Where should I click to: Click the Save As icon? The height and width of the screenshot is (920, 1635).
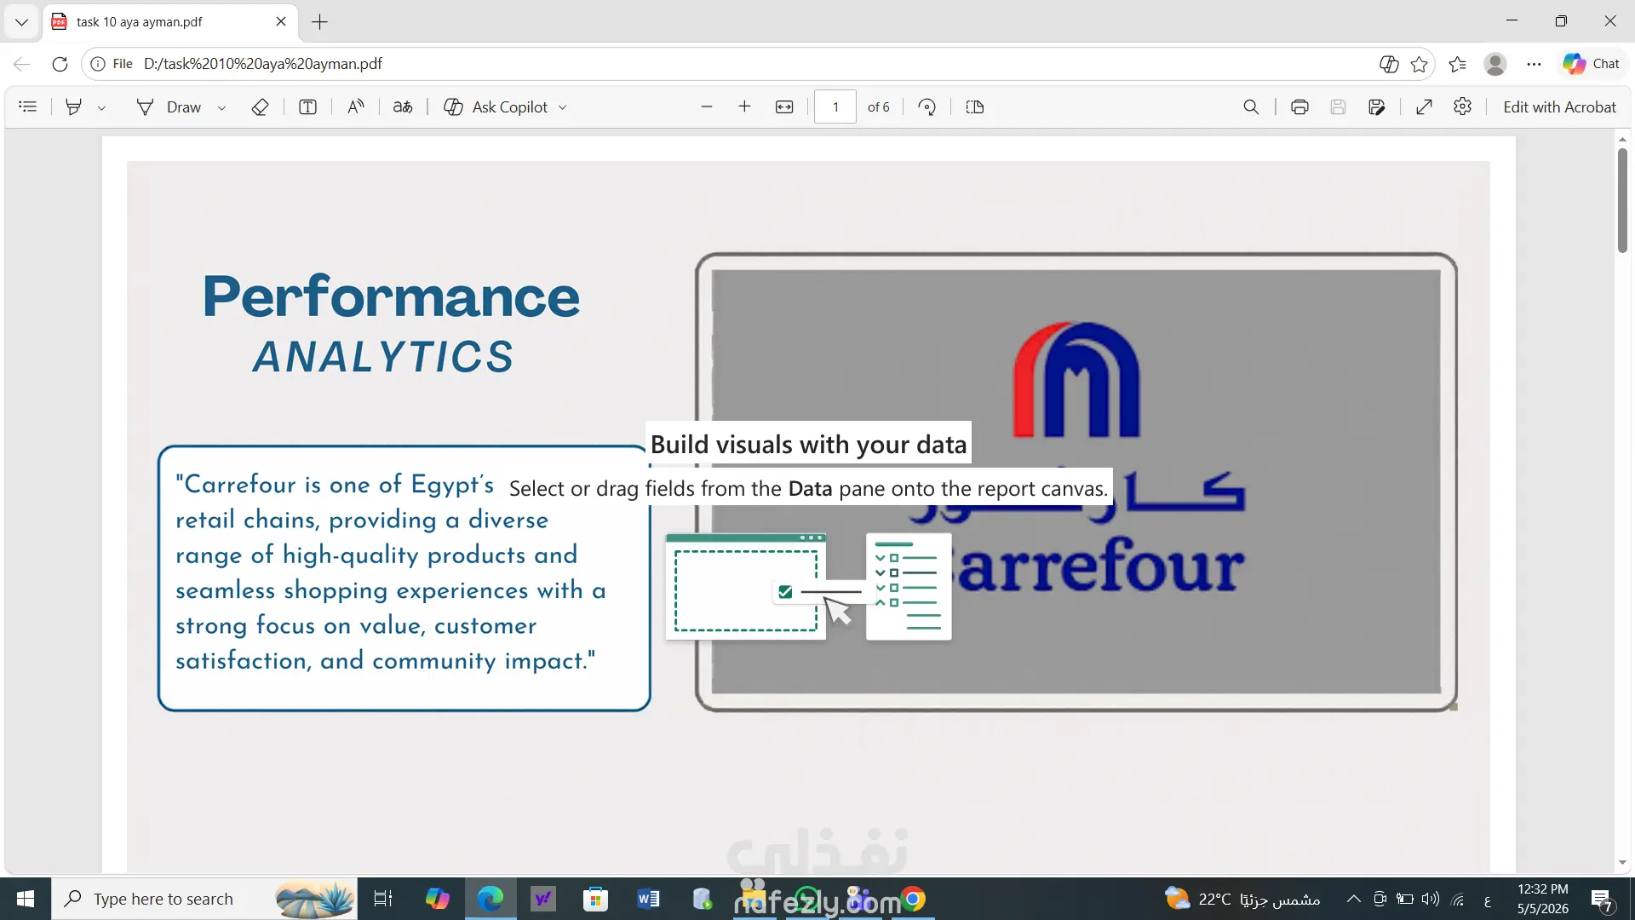click(x=1377, y=107)
